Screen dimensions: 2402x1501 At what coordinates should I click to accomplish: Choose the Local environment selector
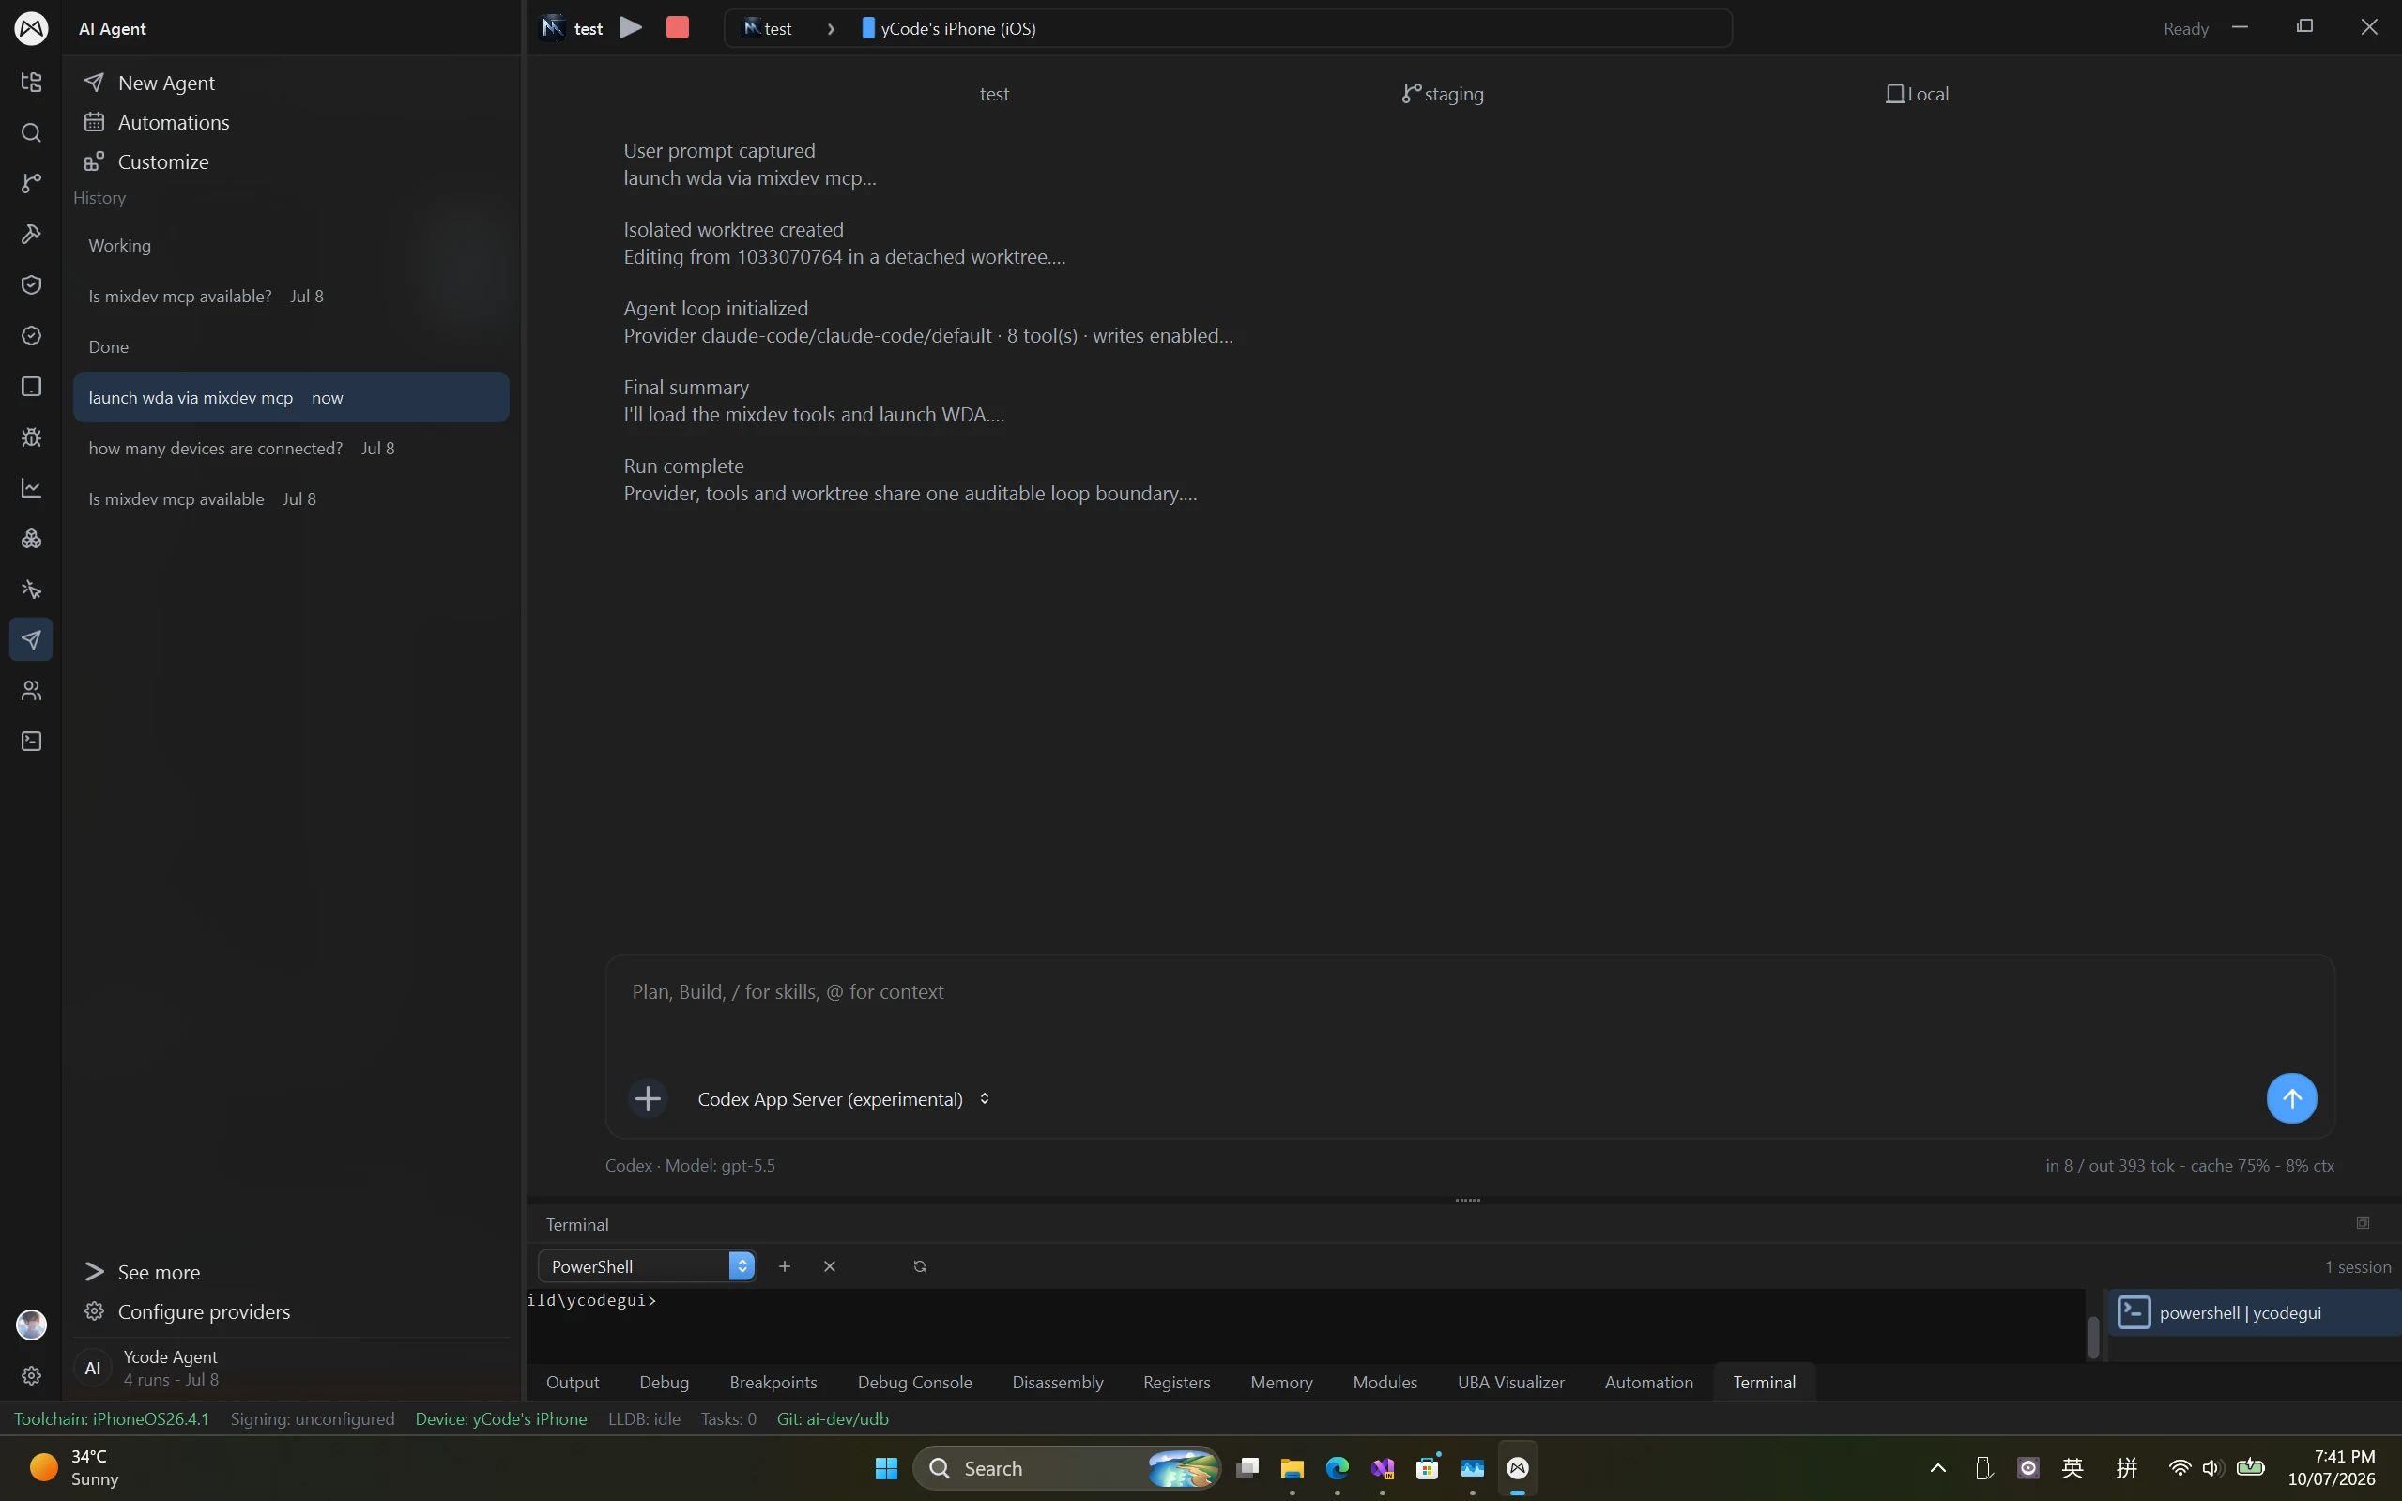(x=1917, y=94)
